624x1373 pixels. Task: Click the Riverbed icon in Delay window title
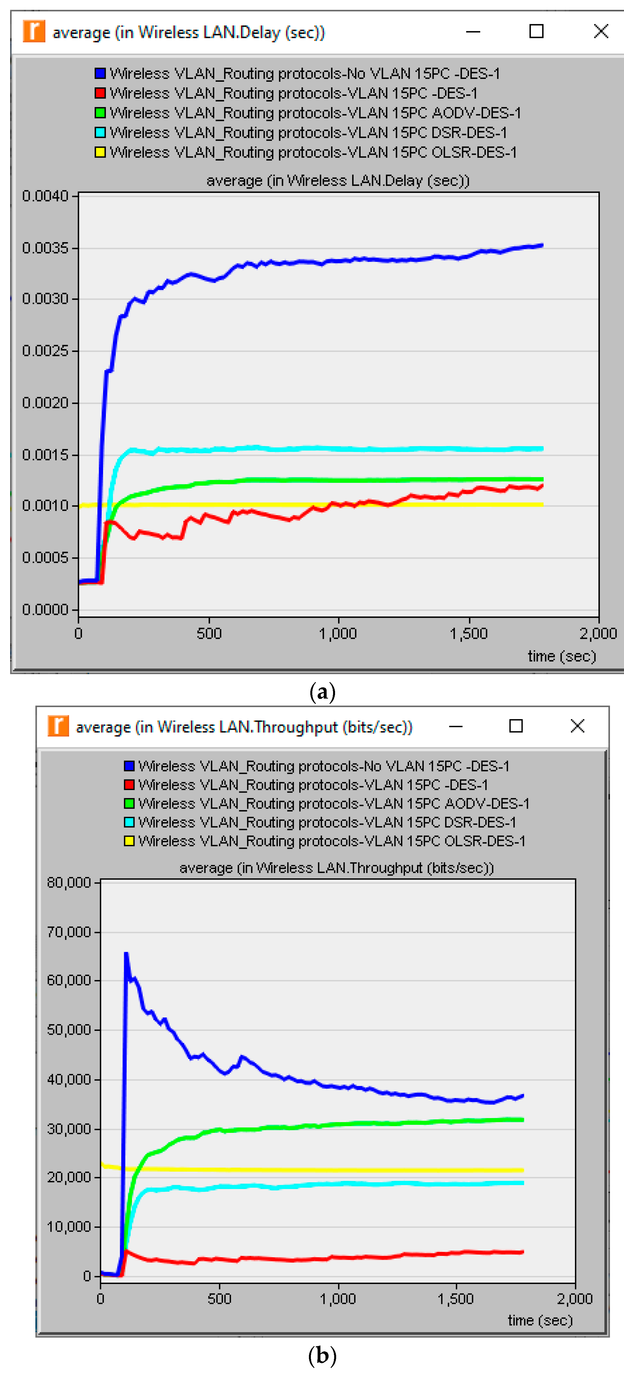pyautogui.click(x=34, y=31)
